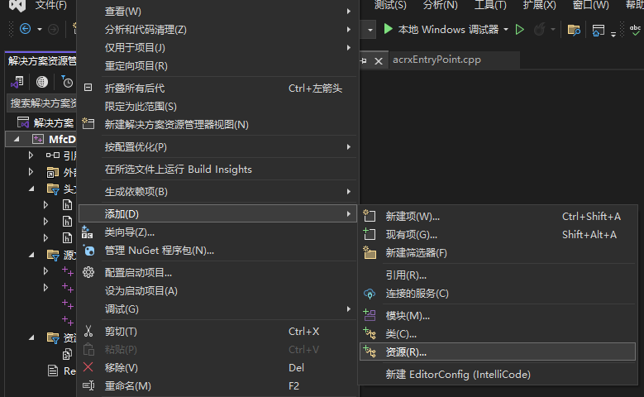Image resolution: width=644 pixels, height=397 pixels.
Task: Choose 现有项(G)... in the submenu
Action: point(498,234)
